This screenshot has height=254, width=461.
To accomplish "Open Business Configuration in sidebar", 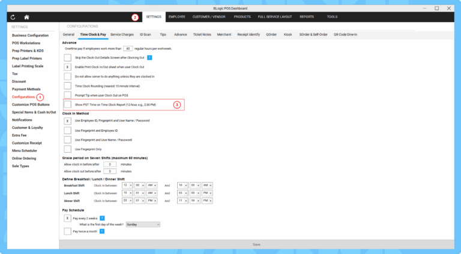I will [30, 35].
